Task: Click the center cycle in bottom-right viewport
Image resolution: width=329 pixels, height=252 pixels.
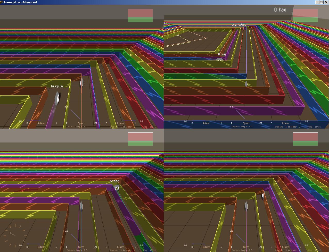Action: pos(246,206)
